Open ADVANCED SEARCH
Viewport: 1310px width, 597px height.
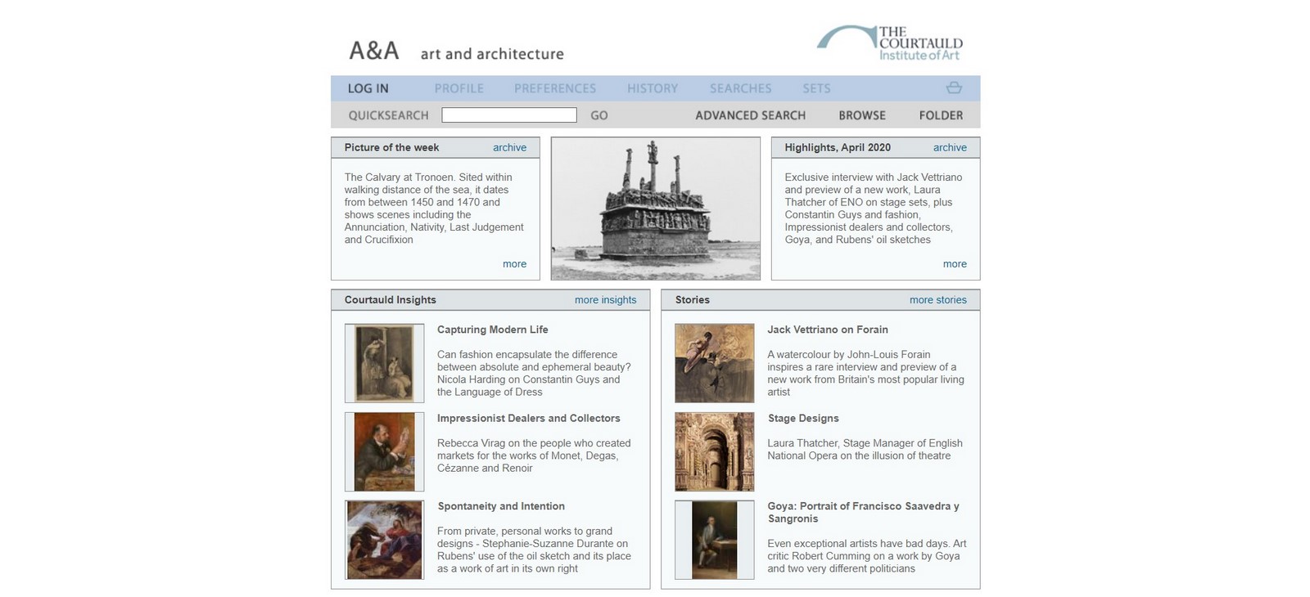751,115
